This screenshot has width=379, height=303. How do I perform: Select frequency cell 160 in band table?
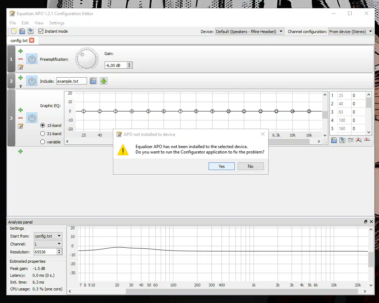pos(344,128)
